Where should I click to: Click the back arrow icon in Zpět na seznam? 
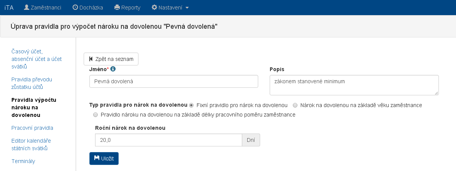91,59
